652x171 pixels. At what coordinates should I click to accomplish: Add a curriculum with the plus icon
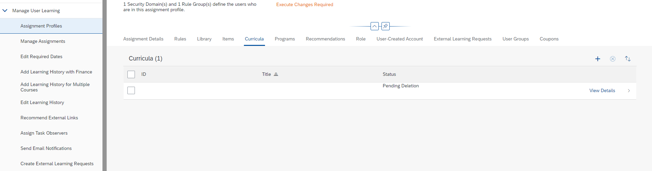click(598, 59)
